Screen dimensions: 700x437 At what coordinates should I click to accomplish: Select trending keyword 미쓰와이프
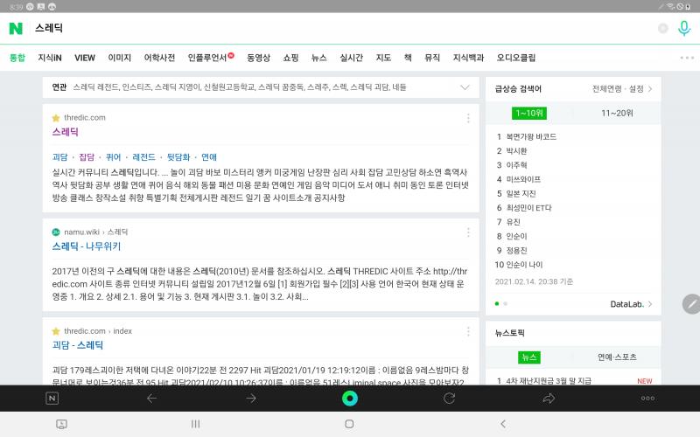tap(523, 180)
